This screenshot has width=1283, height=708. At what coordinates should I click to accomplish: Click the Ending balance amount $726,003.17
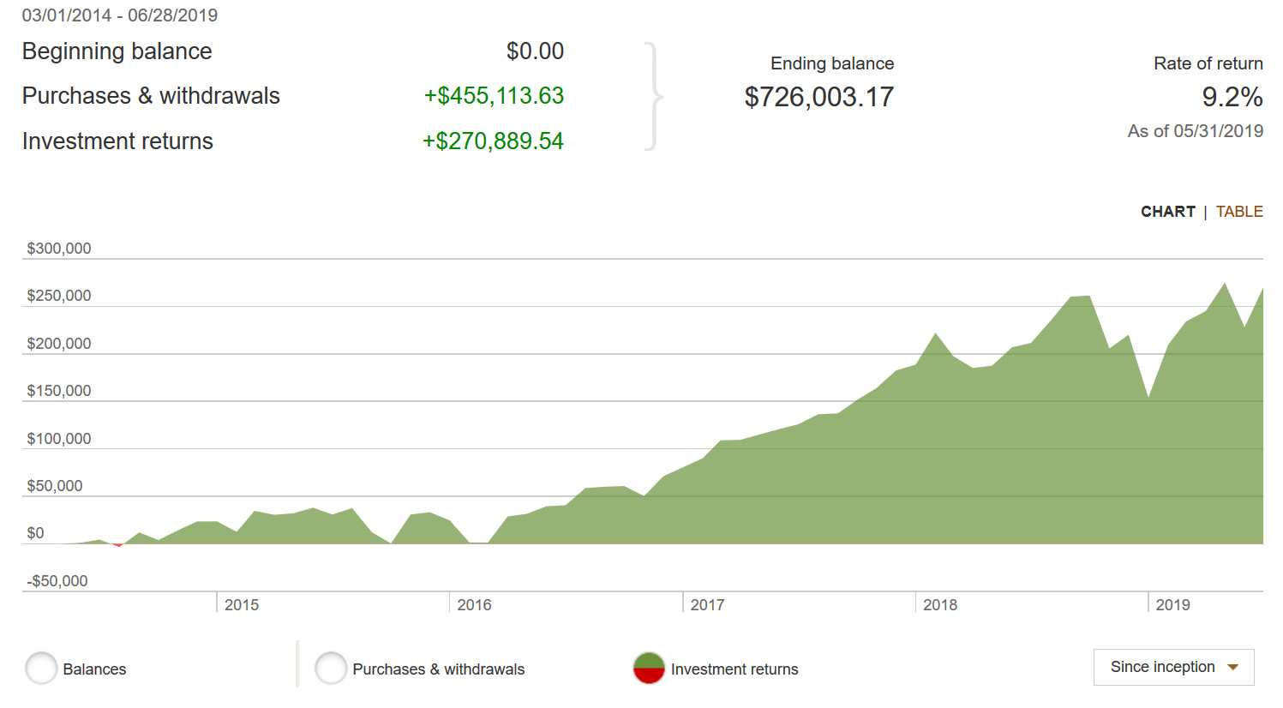click(818, 97)
